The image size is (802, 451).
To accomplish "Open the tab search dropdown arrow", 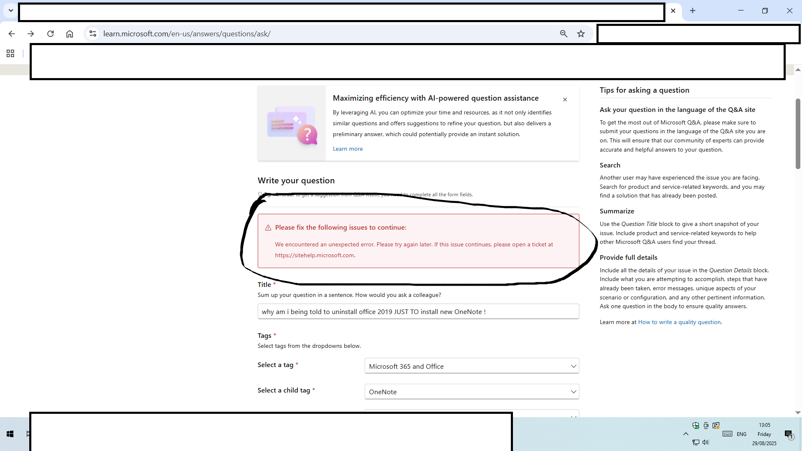I will 11,10.
